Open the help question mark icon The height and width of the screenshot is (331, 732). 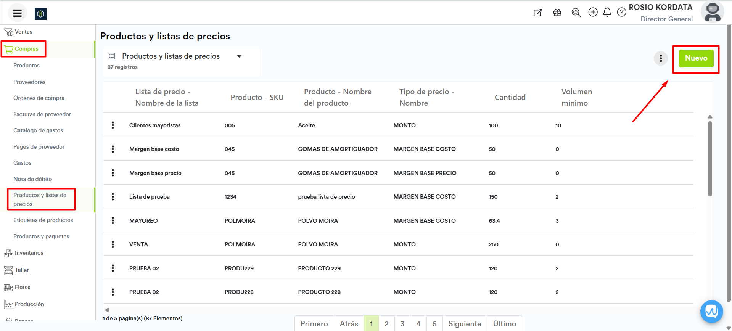[621, 13]
